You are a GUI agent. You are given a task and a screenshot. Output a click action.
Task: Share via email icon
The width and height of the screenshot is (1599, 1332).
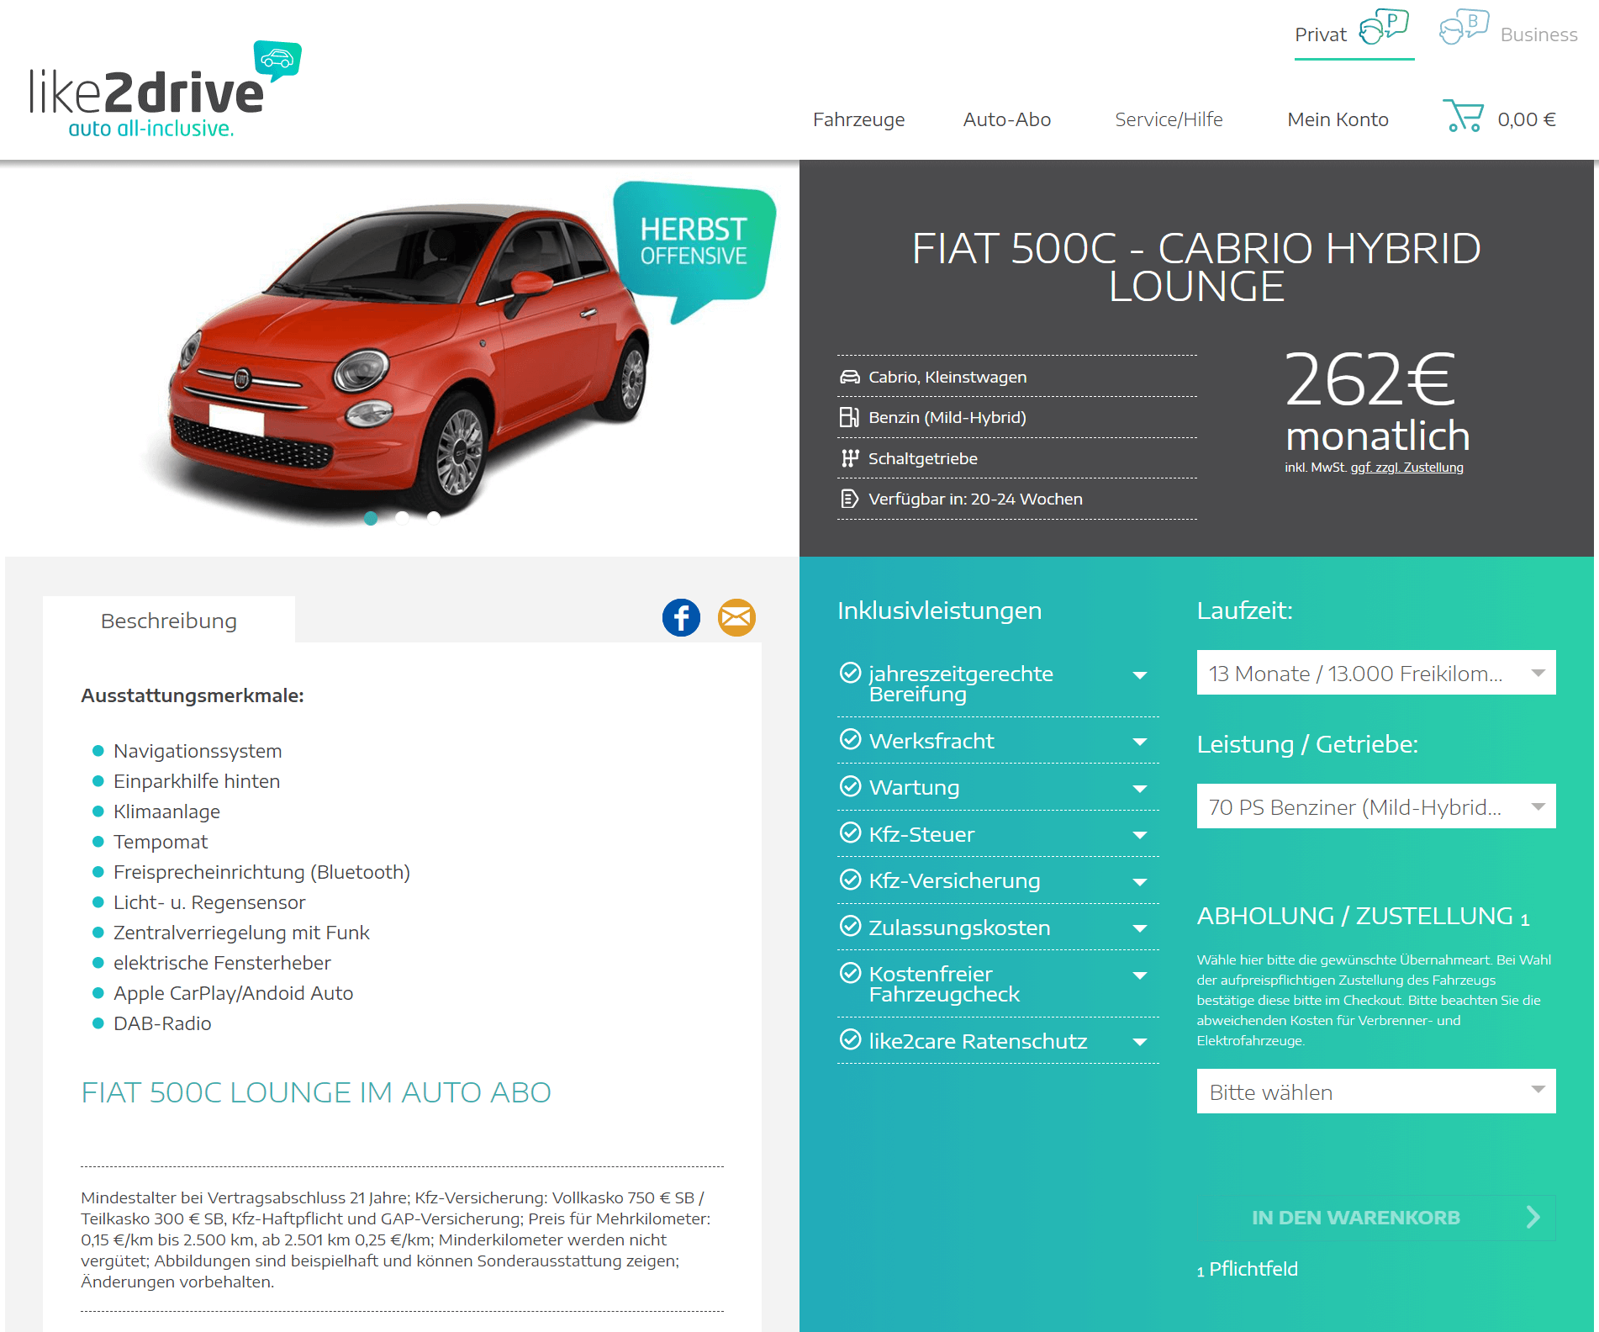(x=736, y=617)
